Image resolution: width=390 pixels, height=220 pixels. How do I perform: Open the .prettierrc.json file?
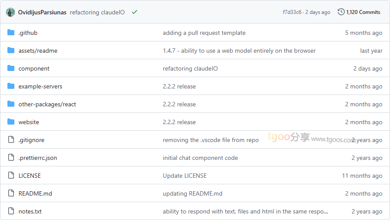click(37, 158)
